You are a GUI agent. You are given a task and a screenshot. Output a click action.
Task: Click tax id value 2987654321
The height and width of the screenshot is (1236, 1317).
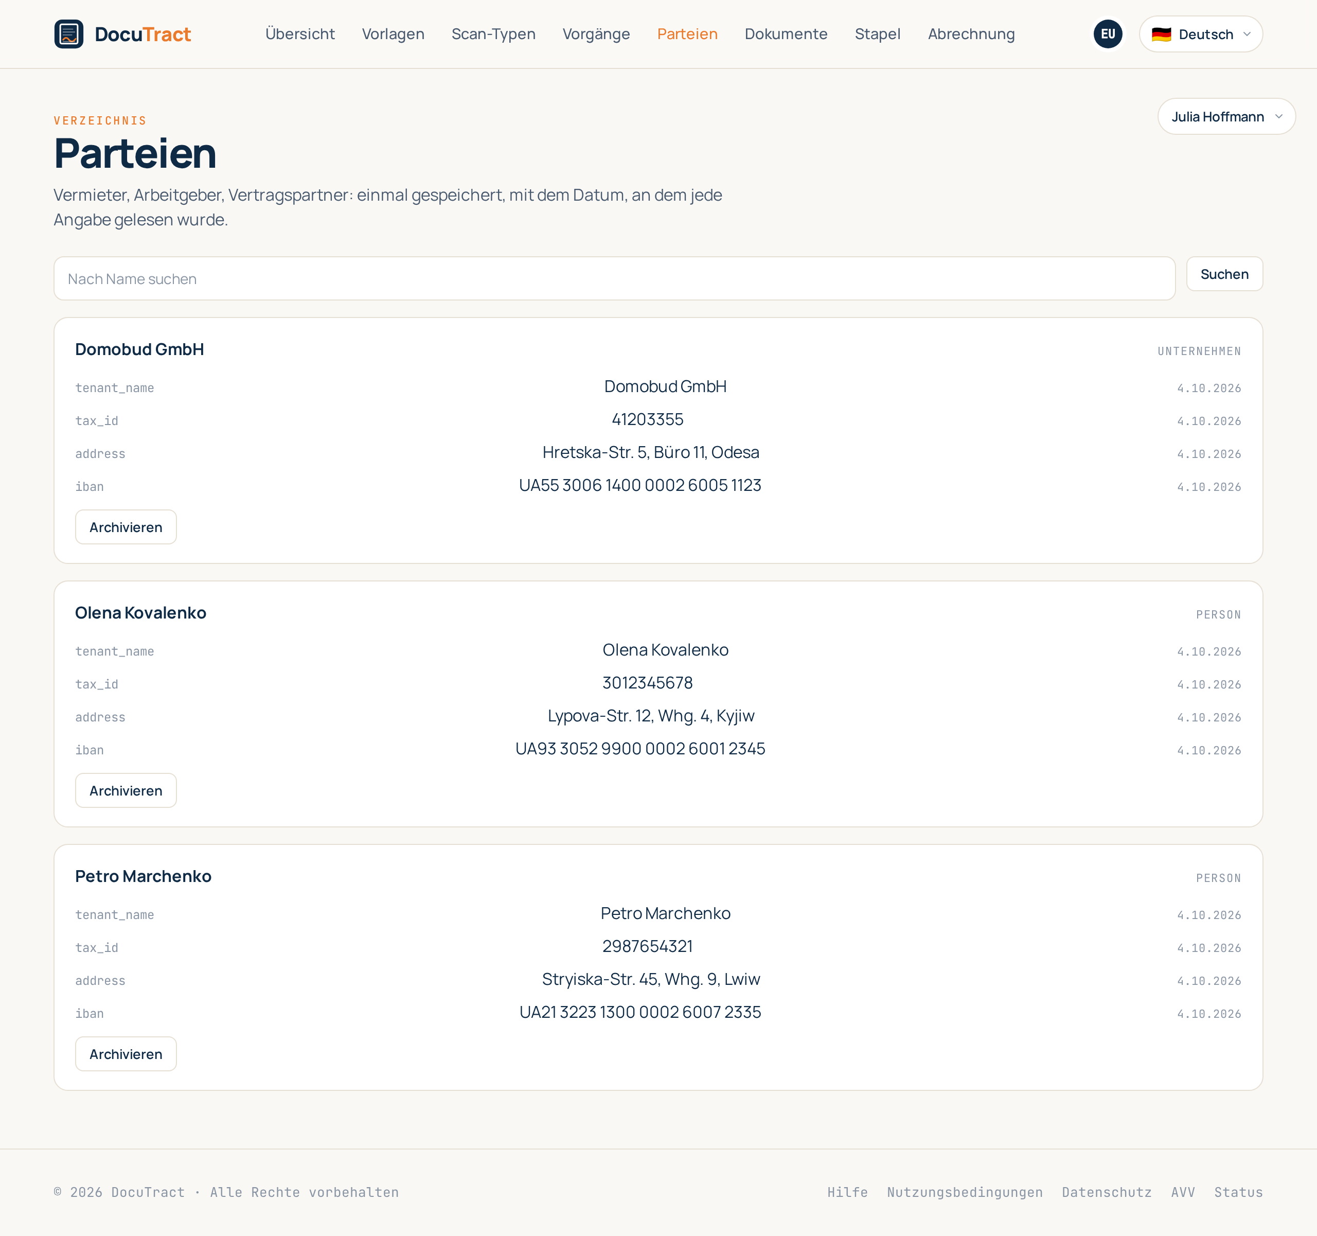click(647, 946)
